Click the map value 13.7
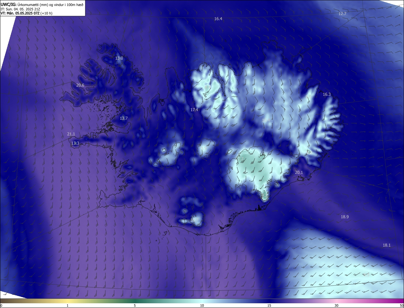Image resolution: width=404 pixels, height=308 pixels. [x=124, y=118]
